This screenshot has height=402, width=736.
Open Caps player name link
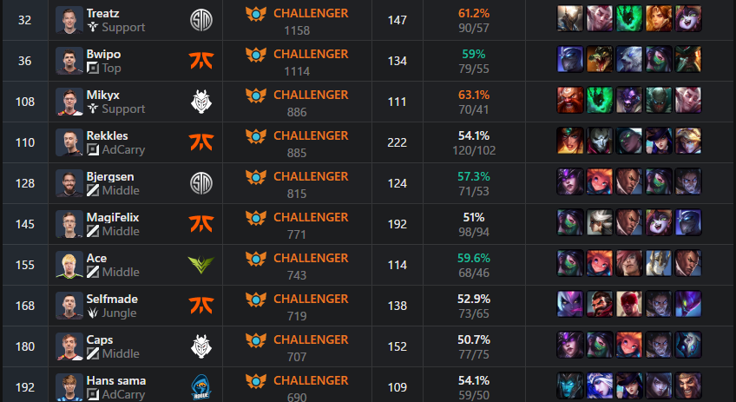click(x=100, y=339)
